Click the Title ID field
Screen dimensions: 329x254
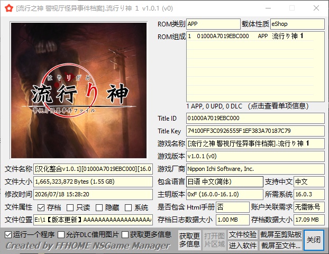[x=255, y=118]
